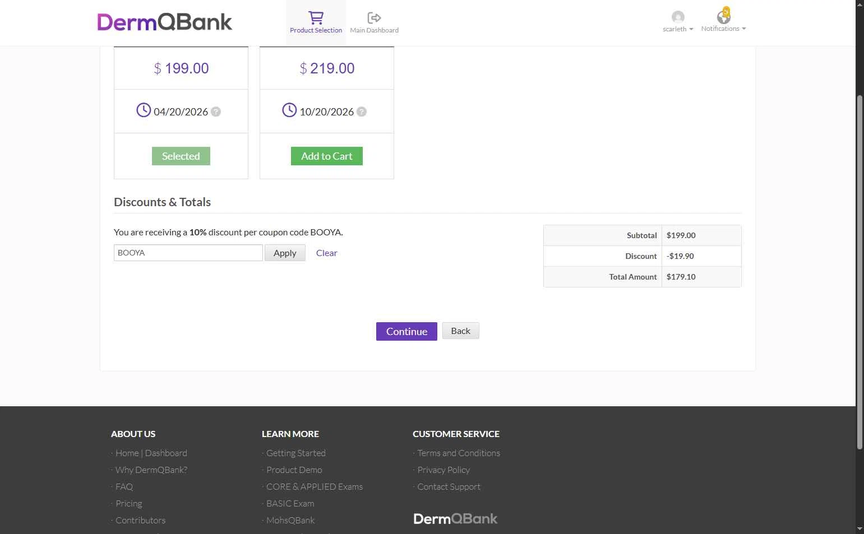
Task: Expand the Notifications dropdown
Action: [x=723, y=29]
